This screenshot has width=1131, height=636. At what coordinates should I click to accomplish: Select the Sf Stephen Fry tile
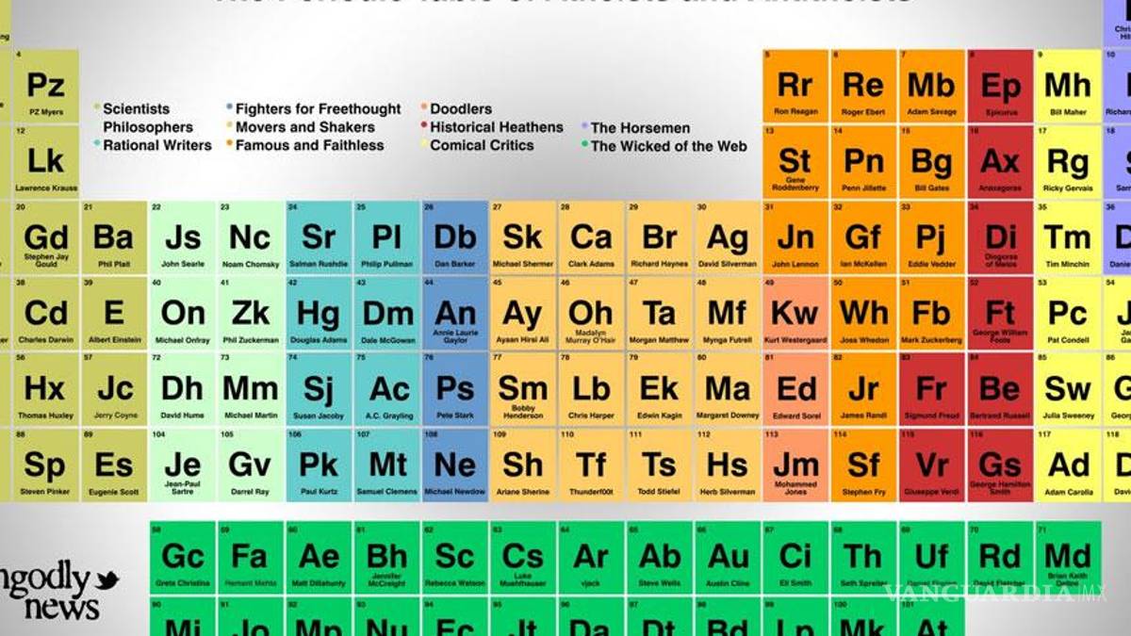coord(862,466)
